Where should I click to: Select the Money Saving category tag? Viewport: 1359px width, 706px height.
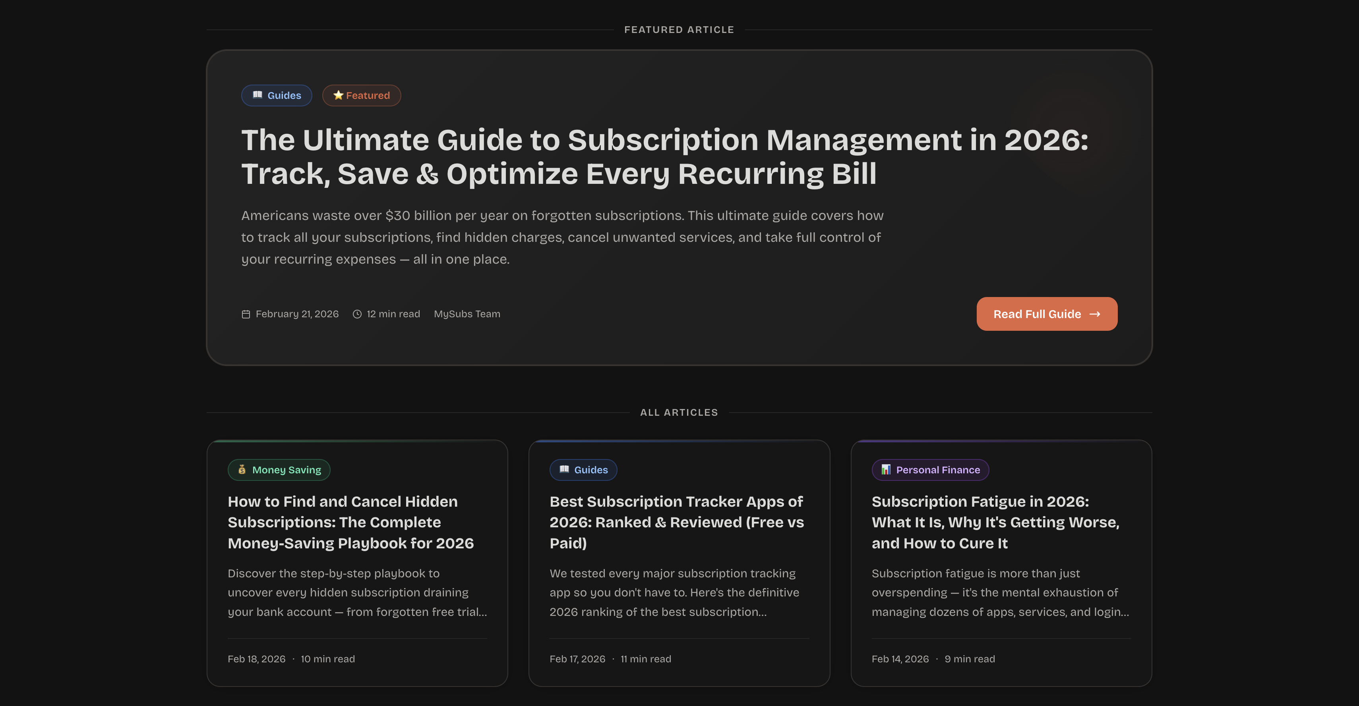286,470
